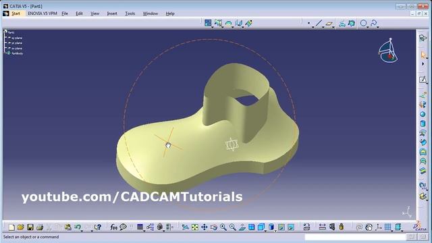Activate the What's This help pointer
The height and width of the screenshot is (243, 432).
97,227
